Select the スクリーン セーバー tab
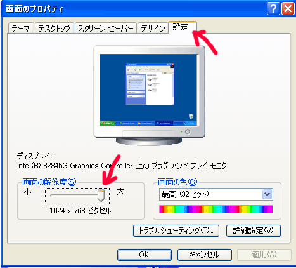The height and width of the screenshot is (268, 296). coord(106,28)
